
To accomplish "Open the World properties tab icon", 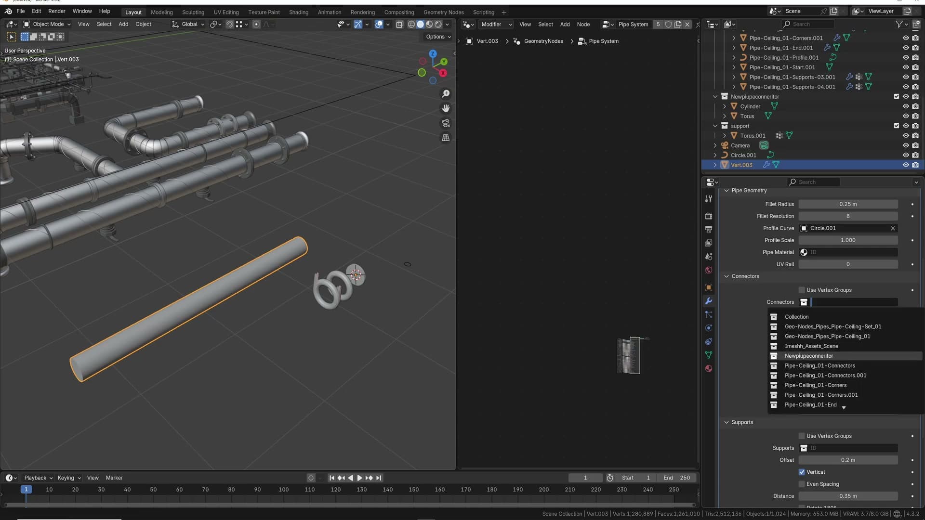I will [x=709, y=270].
